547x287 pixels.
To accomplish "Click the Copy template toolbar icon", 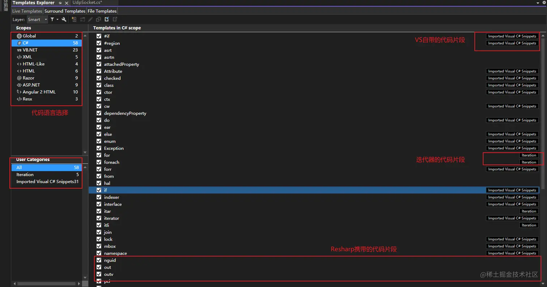I will [98, 19].
